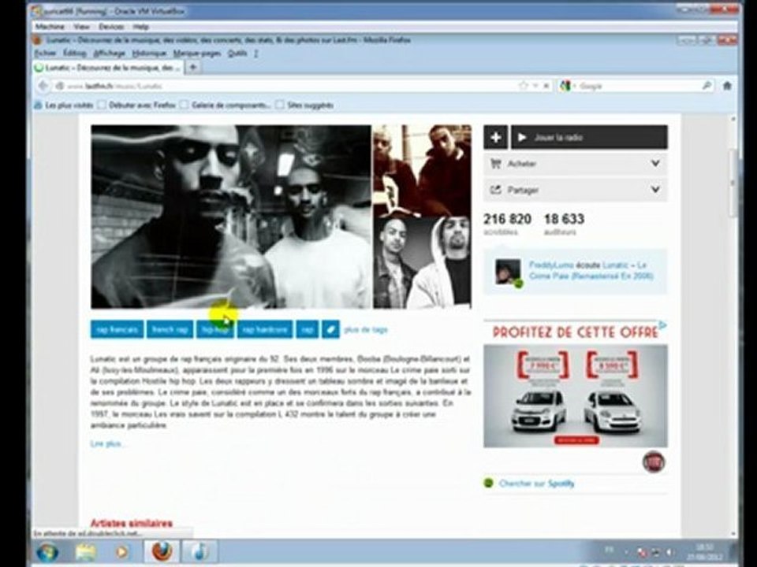
Task: Open Firefox Marque-pages menu
Action: coord(197,53)
